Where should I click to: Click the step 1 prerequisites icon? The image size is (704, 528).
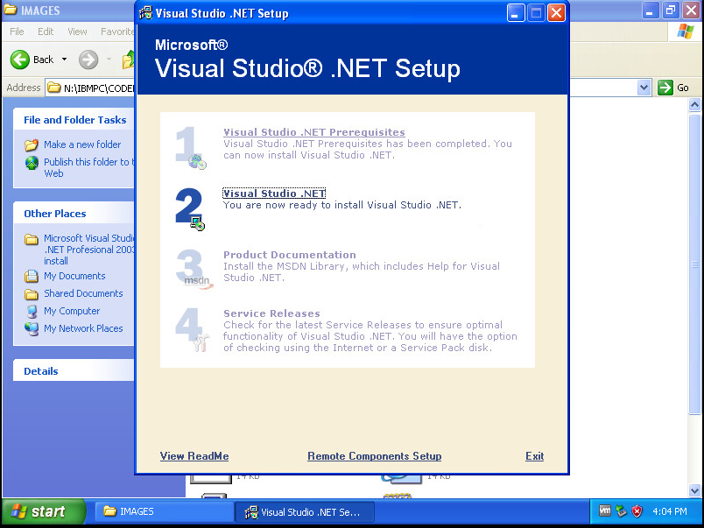[x=190, y=148]
